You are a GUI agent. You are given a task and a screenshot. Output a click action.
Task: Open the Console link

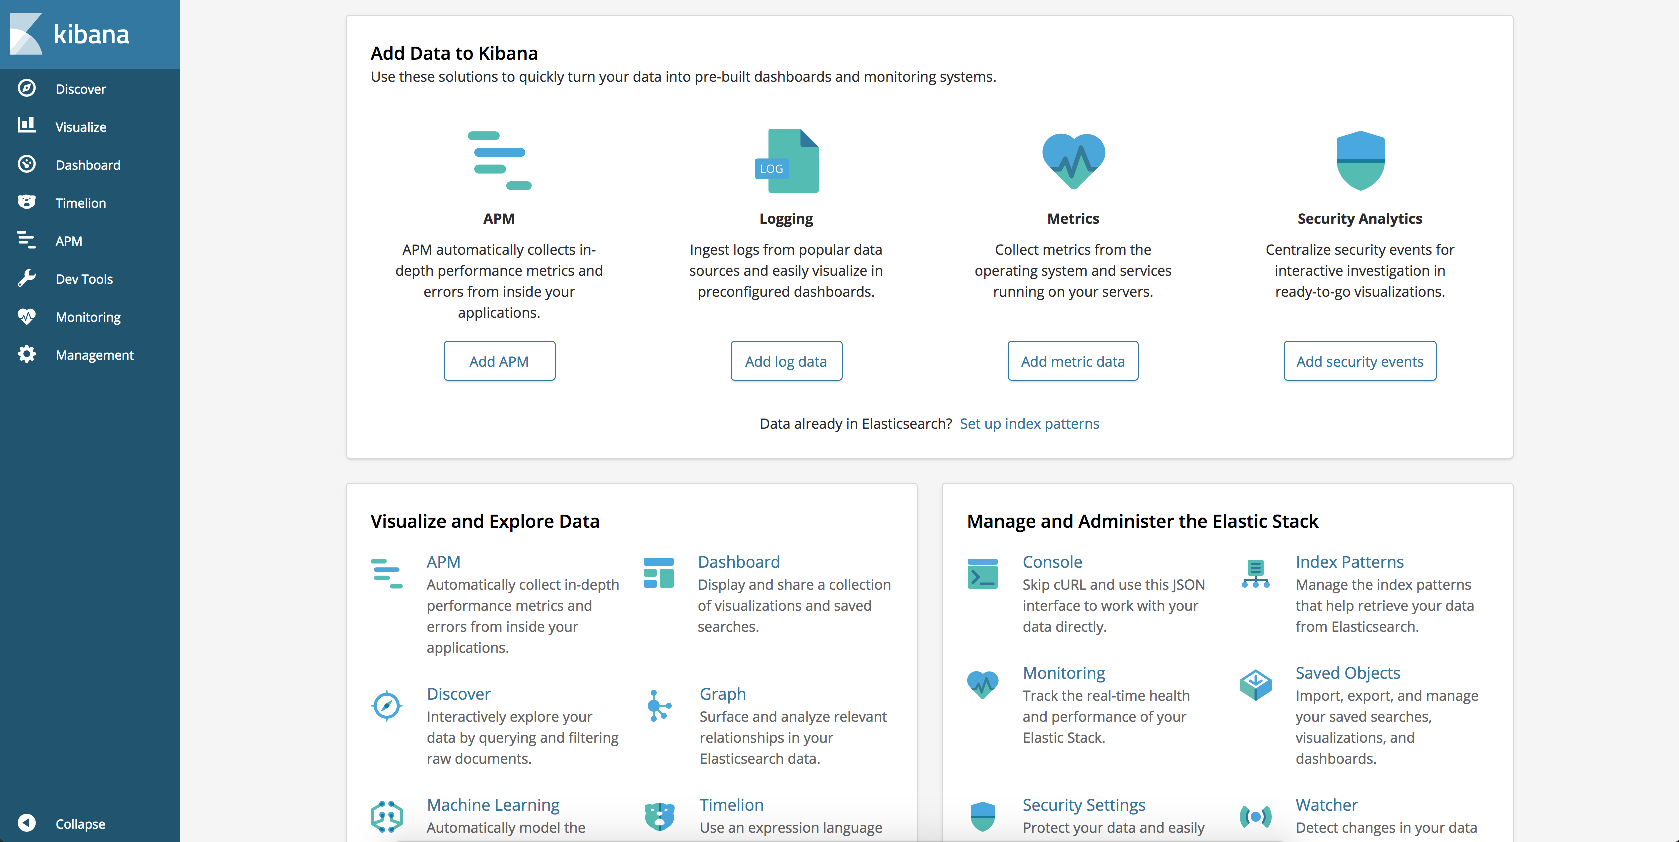[x=1052, y=562]
